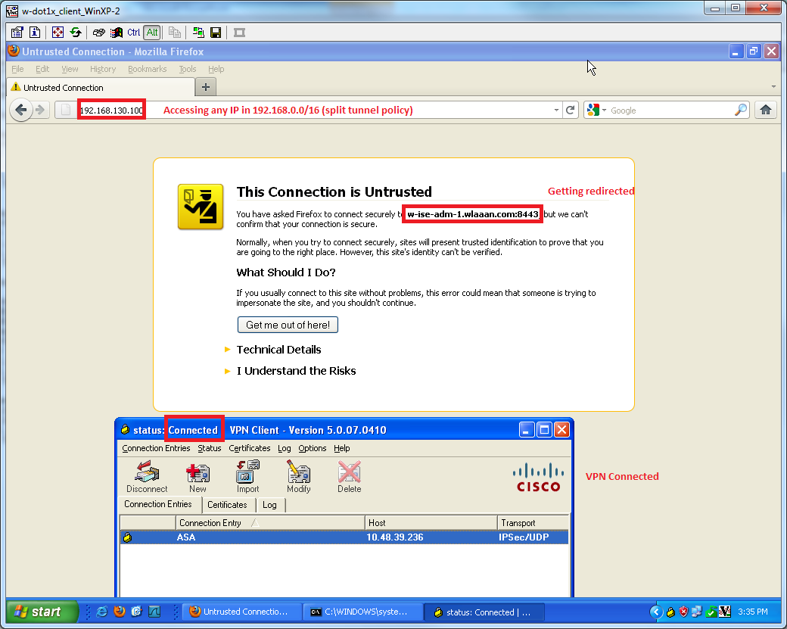Open Firefox Tools menu
Screen dimensions: 787x629
[188, 69]
